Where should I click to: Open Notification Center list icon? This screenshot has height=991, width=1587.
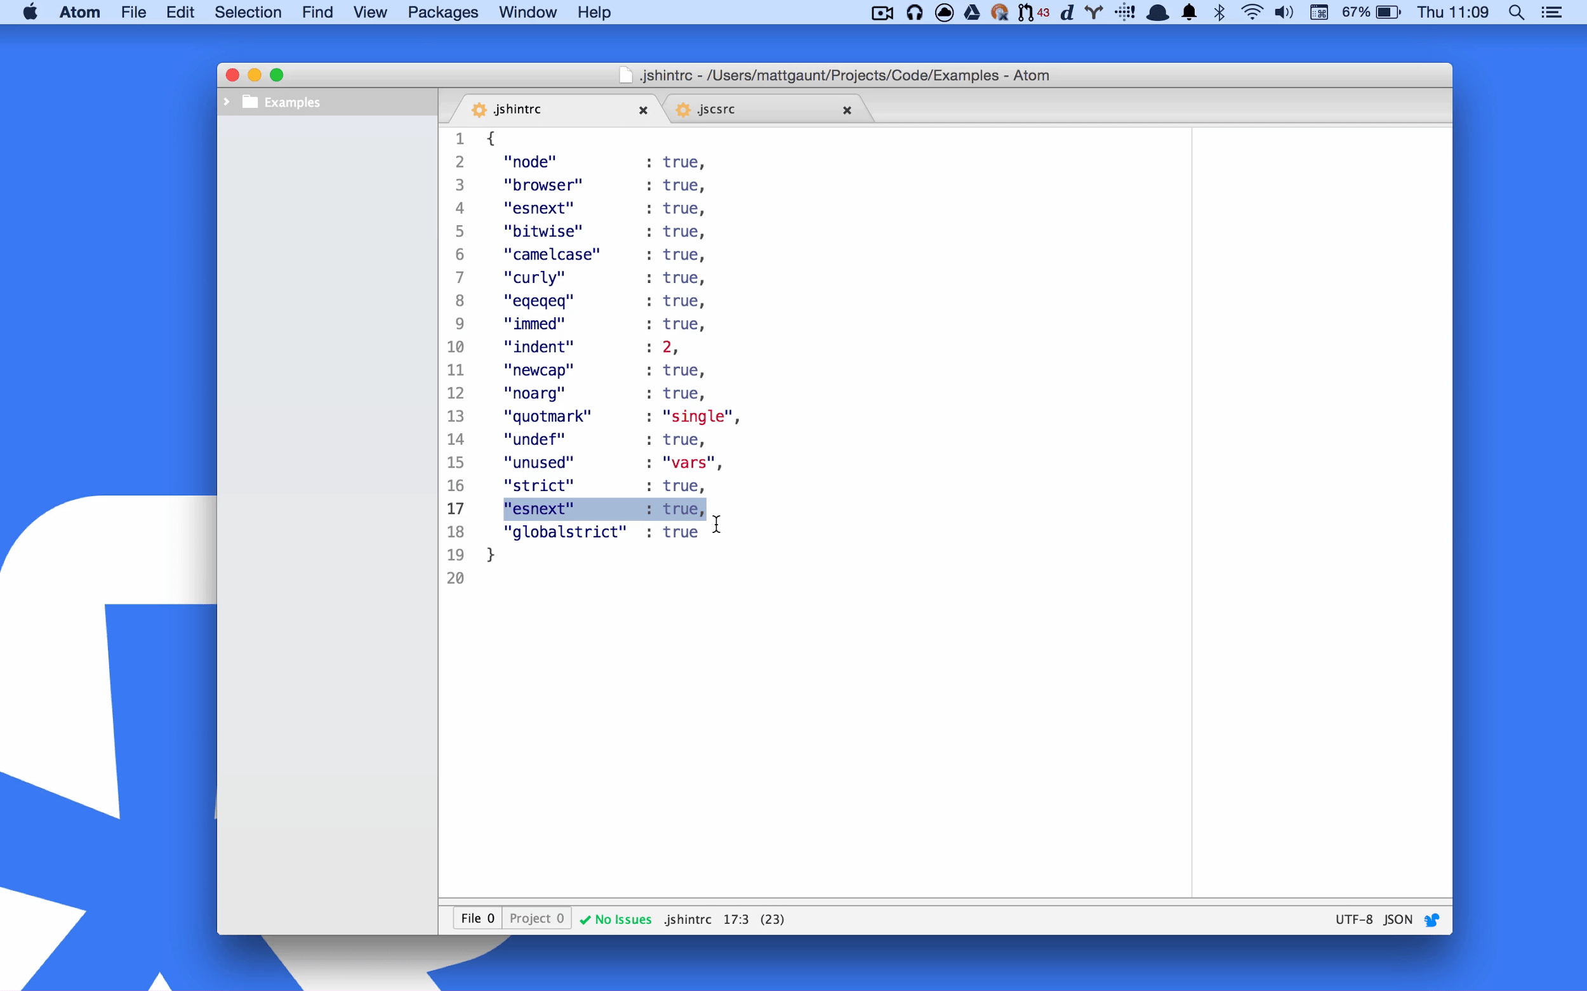1551,13
